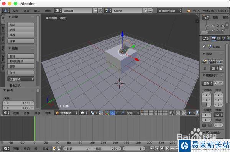Click the Blender logo in info header
The height and width of the screenshot is (152, 230).
(189, 11)
